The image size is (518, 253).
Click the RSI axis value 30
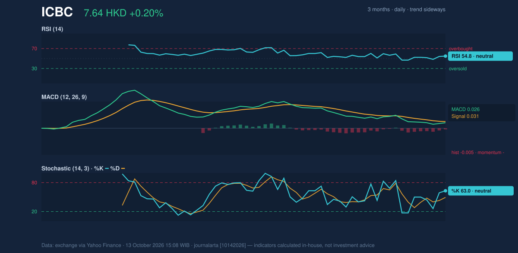point(35,68)
